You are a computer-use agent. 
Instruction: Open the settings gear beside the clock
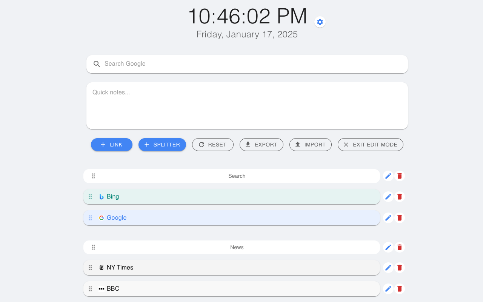320,22
